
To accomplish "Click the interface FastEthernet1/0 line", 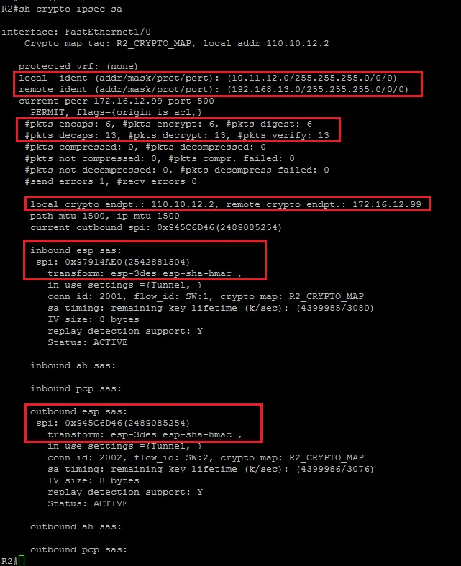I will (x=76, y=32).
